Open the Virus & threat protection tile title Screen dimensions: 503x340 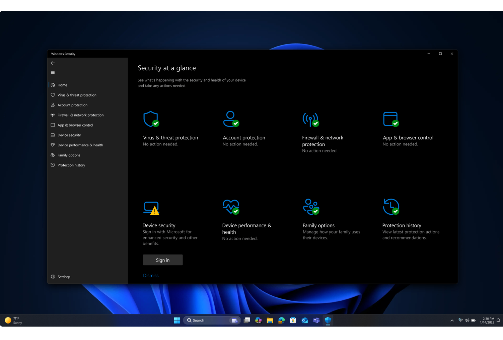tap(171, 138)
